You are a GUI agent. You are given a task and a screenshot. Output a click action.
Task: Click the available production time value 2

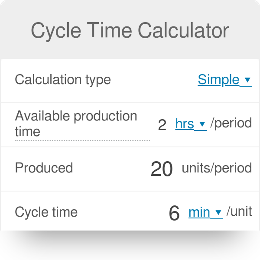click(162, 125)
